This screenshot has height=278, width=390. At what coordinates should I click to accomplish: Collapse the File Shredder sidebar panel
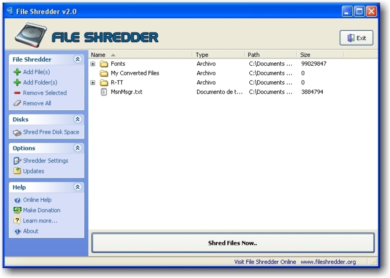coord(78,59)
